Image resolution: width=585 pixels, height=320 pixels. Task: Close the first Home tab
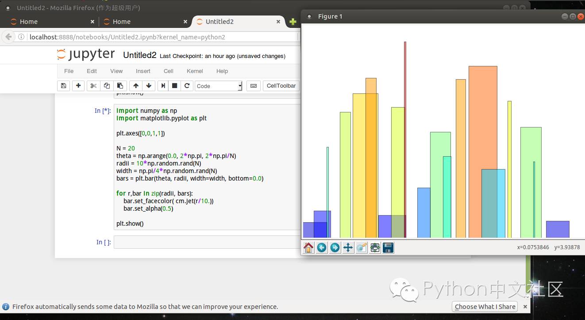pos(92,22)
